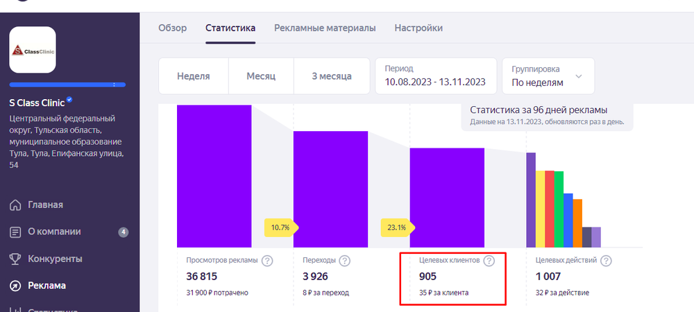Open the Период date range selector
Screen dimensions: 694x312
pos(435,76)
